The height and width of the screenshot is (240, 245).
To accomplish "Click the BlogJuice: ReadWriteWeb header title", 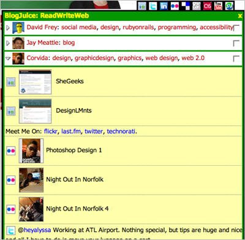I will point(47,16).
